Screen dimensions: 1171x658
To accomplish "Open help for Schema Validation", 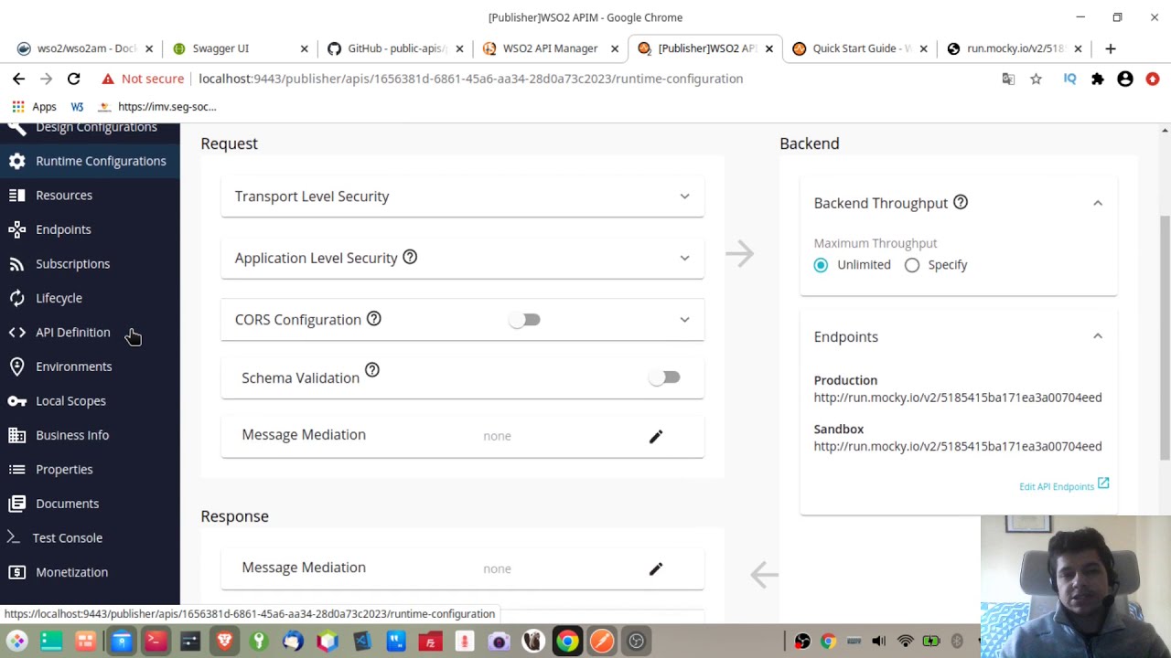I will pos(371,370).
